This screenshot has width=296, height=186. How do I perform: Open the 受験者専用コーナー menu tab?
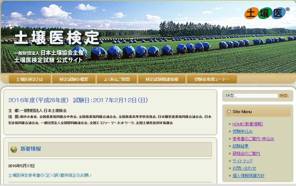tap(212, 79)
